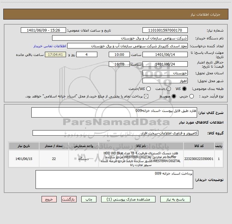The height and width of the screenshot is (224, 232).
Task: Open buyer contact info link
Action: click(50, 46)
